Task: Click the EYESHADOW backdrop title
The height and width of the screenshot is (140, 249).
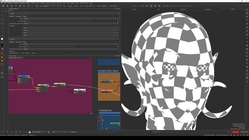Action: [x=105, y=110]
